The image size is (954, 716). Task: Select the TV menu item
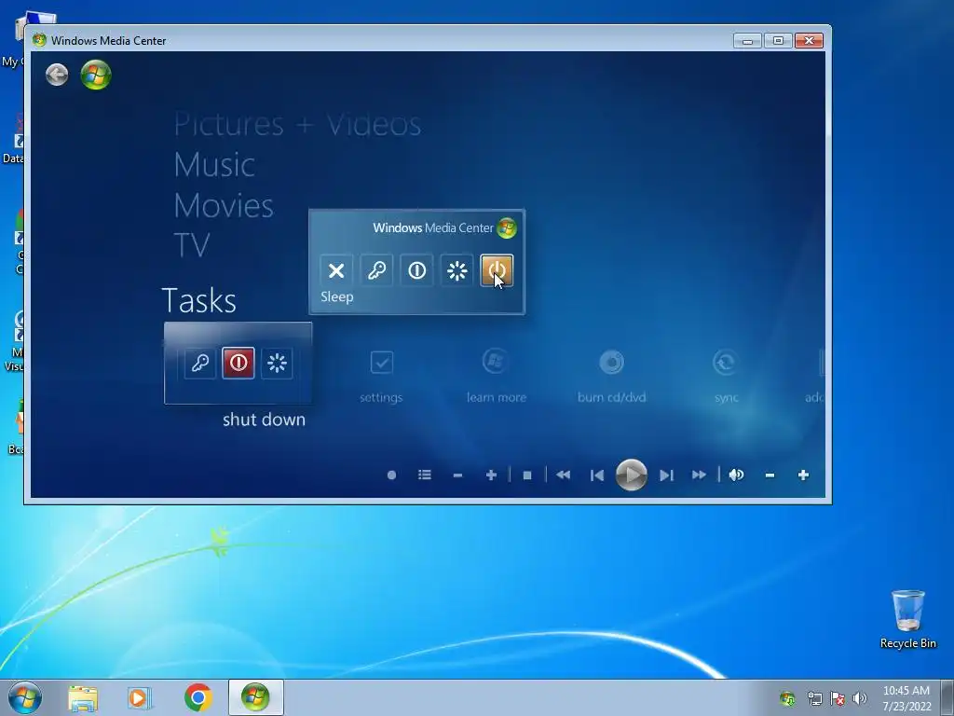[192, 245]
